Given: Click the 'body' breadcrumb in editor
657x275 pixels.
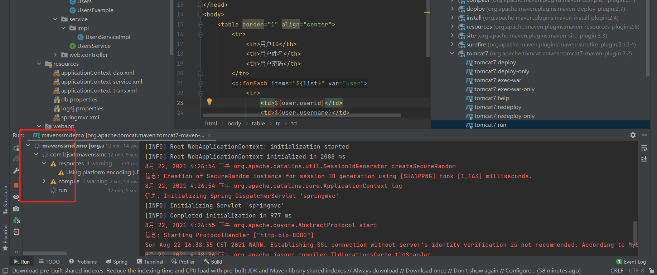Looking at the screenshot, I should [x=234, y=124].
